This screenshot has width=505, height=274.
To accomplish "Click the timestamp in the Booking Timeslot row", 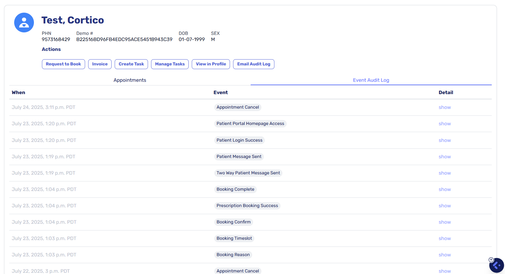I will pos(44,239).
